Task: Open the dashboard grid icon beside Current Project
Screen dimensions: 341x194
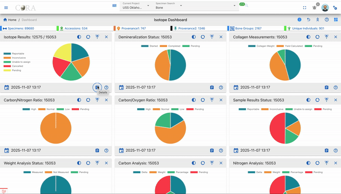Action: pyautogui.click(x=114, y=6)
